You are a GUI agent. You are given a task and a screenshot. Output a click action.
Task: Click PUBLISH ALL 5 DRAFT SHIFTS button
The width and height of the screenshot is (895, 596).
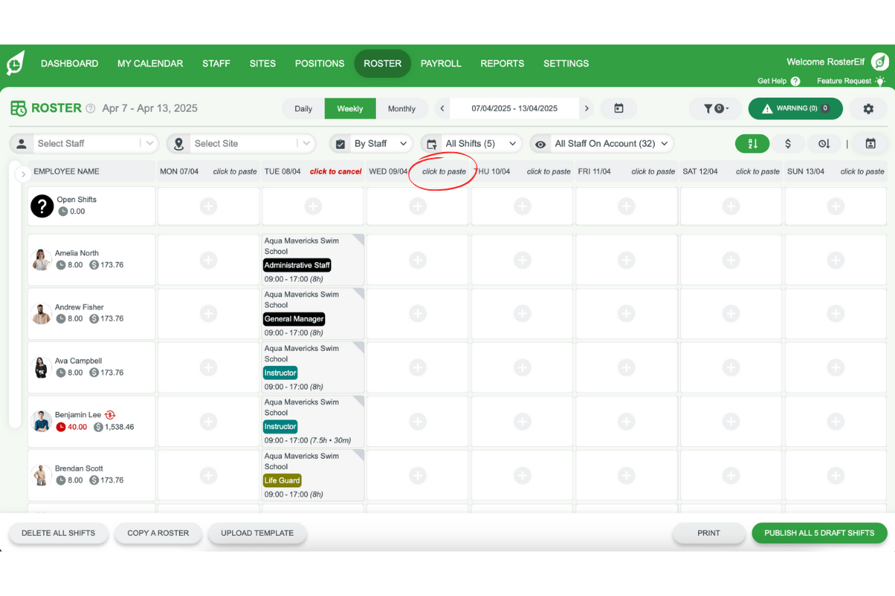click(819, 533)
